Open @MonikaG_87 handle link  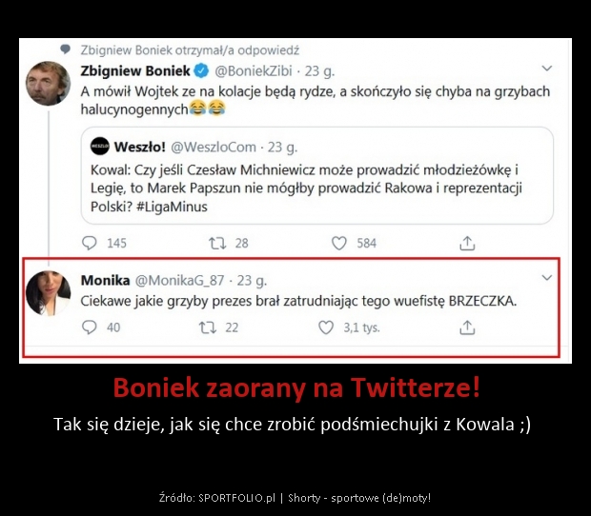[179, 281]
